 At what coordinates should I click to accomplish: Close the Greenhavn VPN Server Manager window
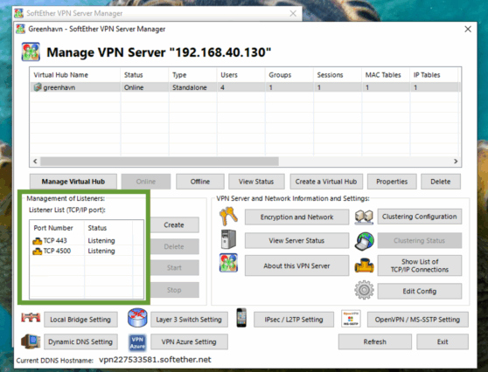pyautogui.click(x=468, y=29)
